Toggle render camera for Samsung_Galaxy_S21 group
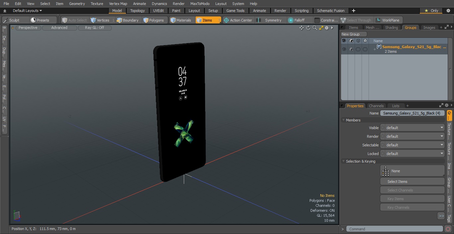The image size is (454, 234). 351,49
